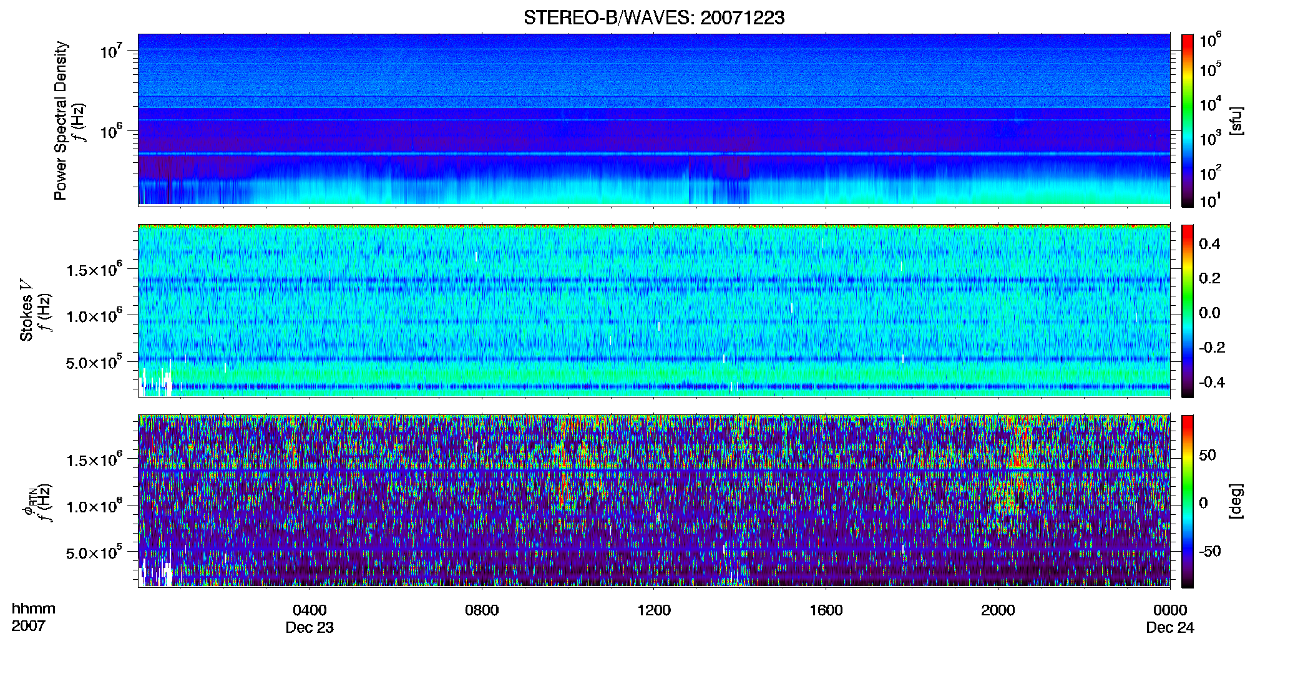
Task: Click the 0800 time tick label
Action: point(482,610)
